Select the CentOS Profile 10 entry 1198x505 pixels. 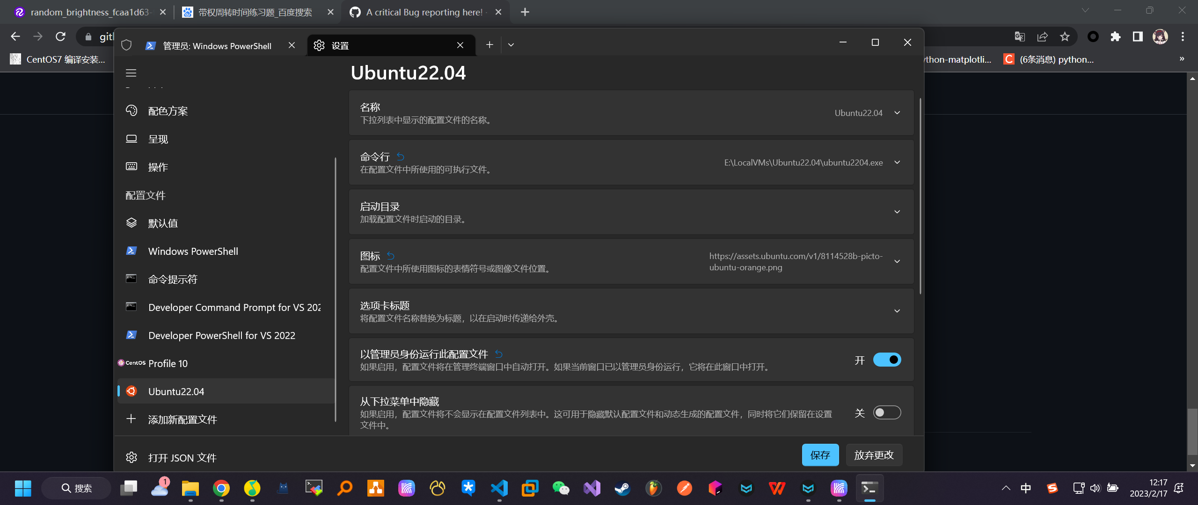click(168, 363)
